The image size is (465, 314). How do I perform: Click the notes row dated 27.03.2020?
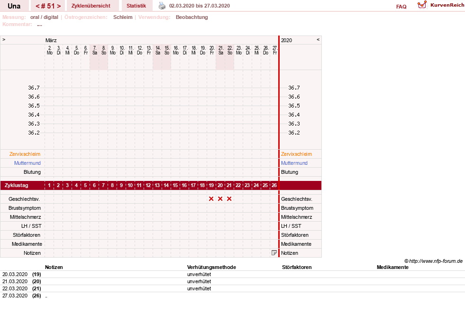click(232, 296)
